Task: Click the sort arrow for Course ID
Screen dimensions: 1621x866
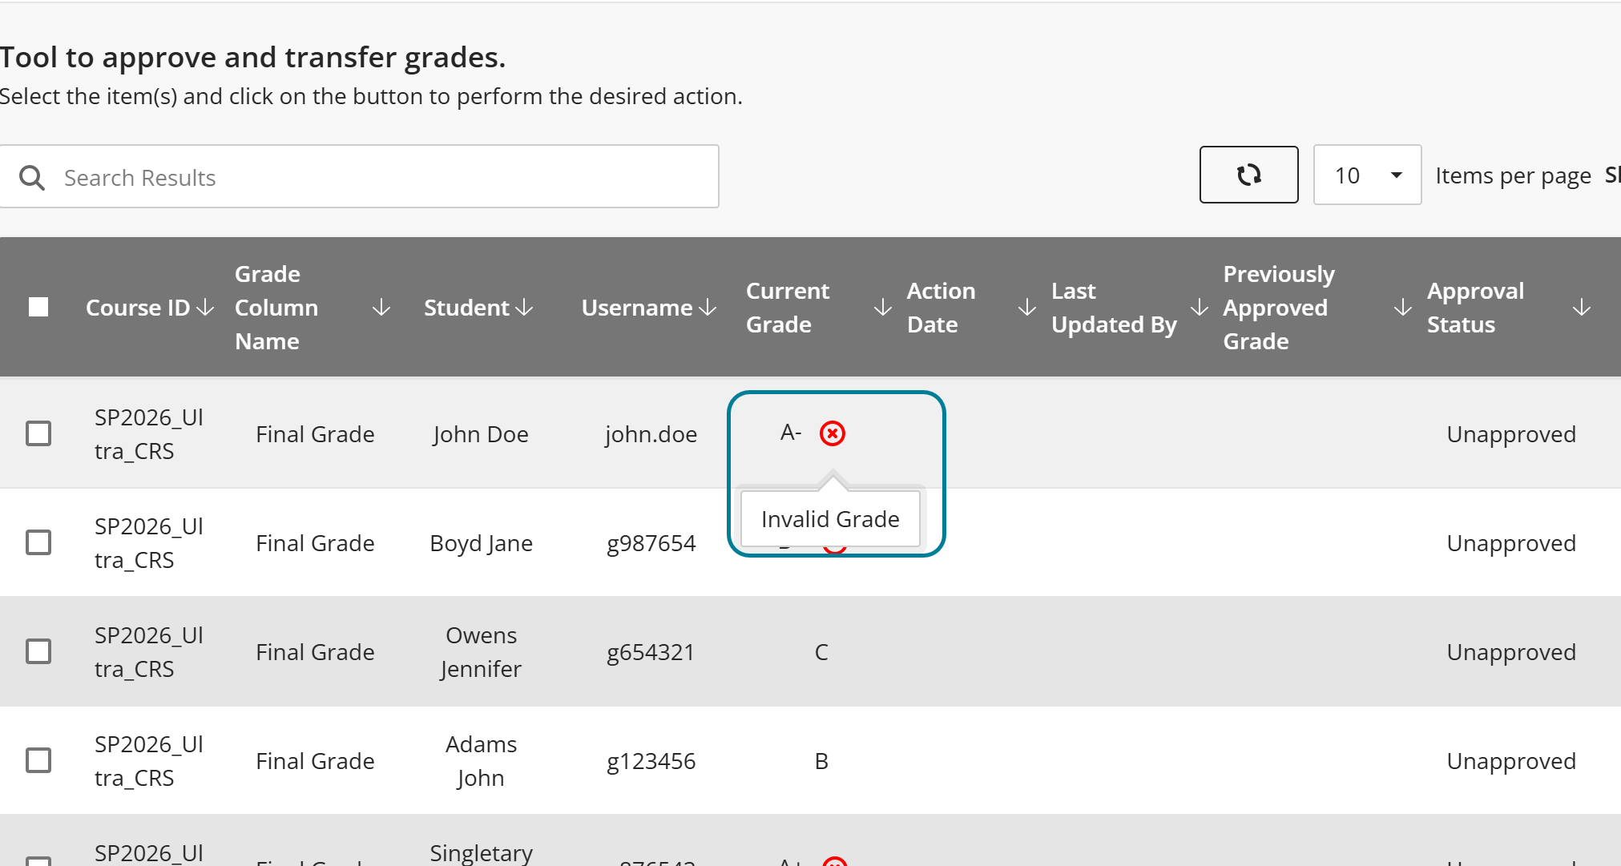Action: point(206,307)
